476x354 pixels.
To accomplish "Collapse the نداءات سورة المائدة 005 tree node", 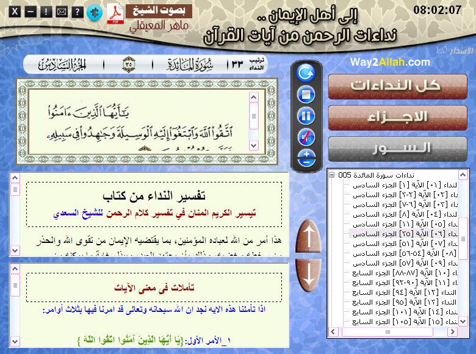I will coord(332,175).
